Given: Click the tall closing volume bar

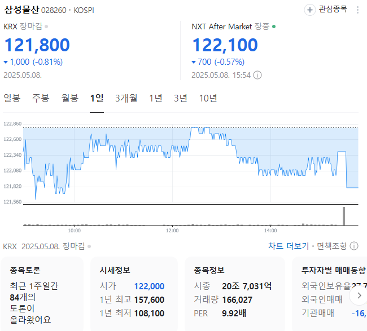Looking at the screenshot, I should (344, 216).
